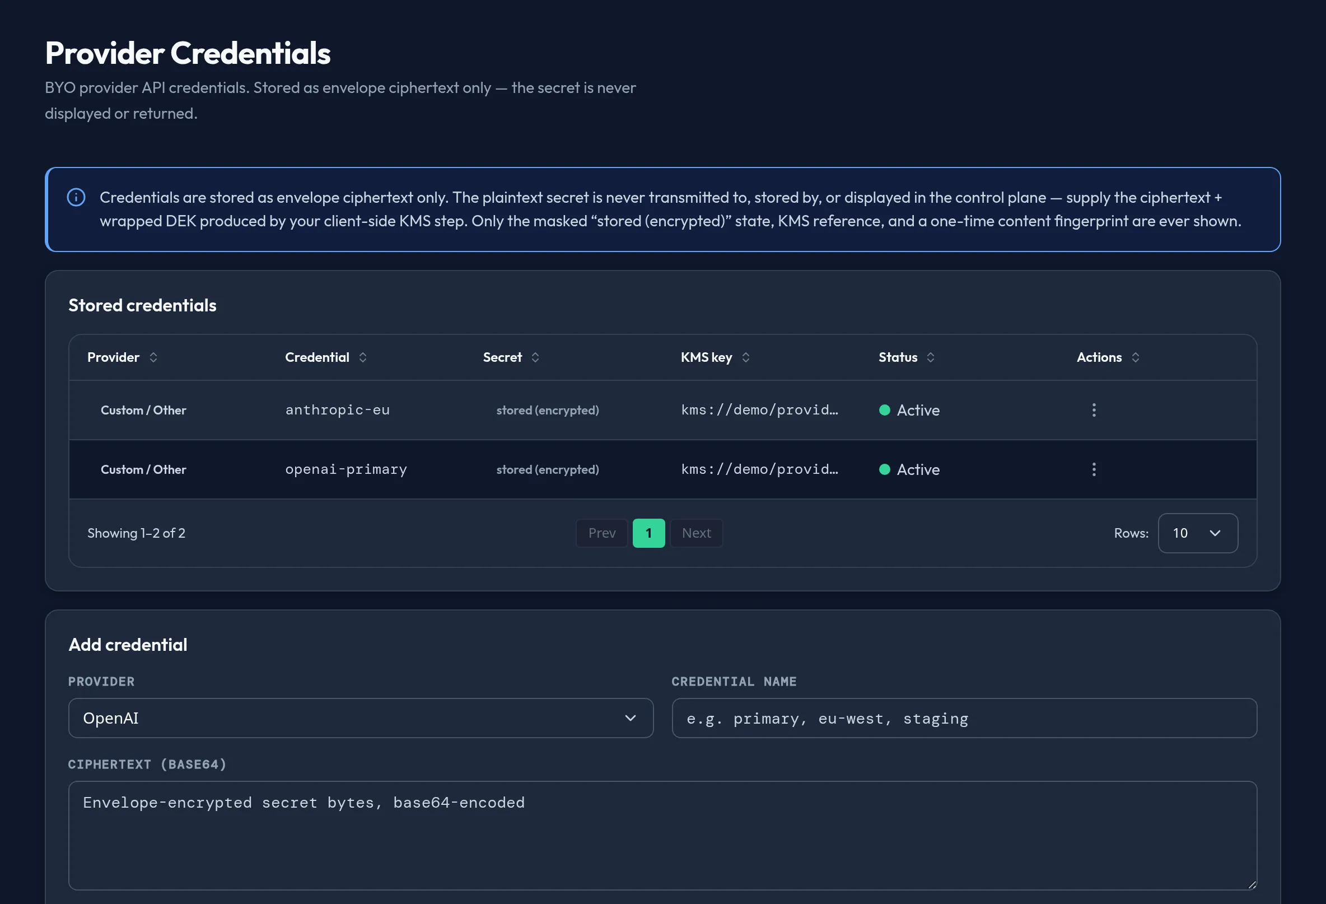The image size is (1326, 904).
Task: Sort by Secret column sort icon
Action: 535,357
